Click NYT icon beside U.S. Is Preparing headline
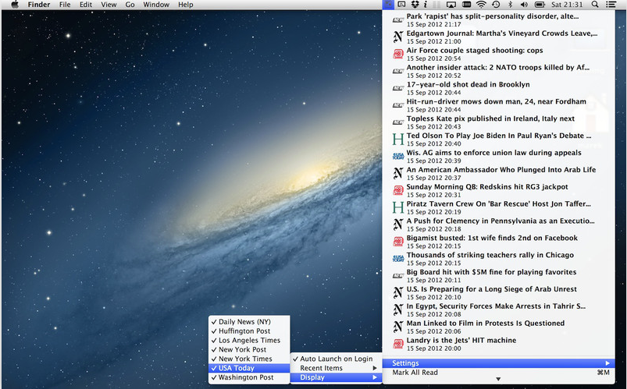The image size is (627, 389). click(398, 292)
